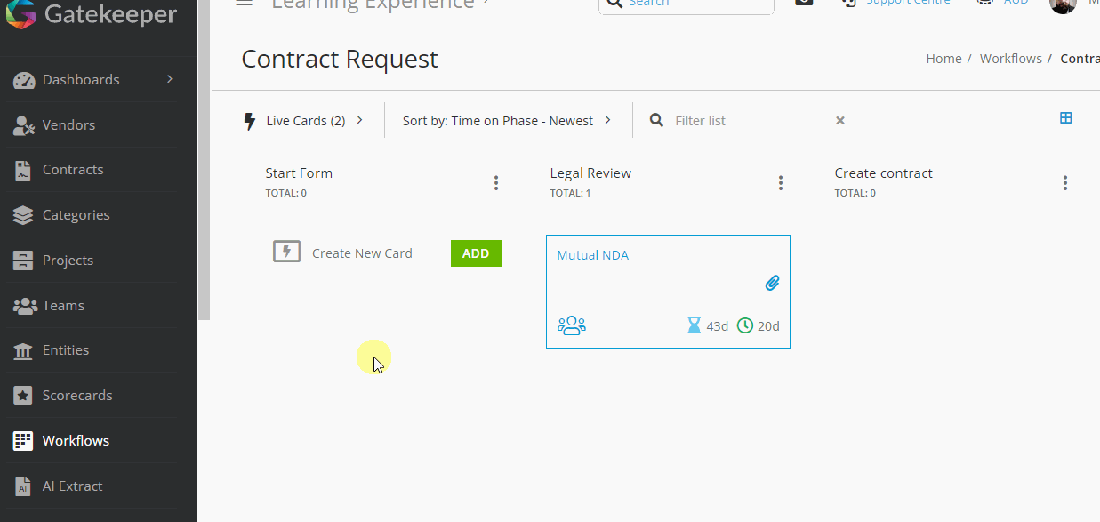The height and width of the screenshot is (522, 1100).
Task: Click the Contract Request page heading
Action: (340, 59)
